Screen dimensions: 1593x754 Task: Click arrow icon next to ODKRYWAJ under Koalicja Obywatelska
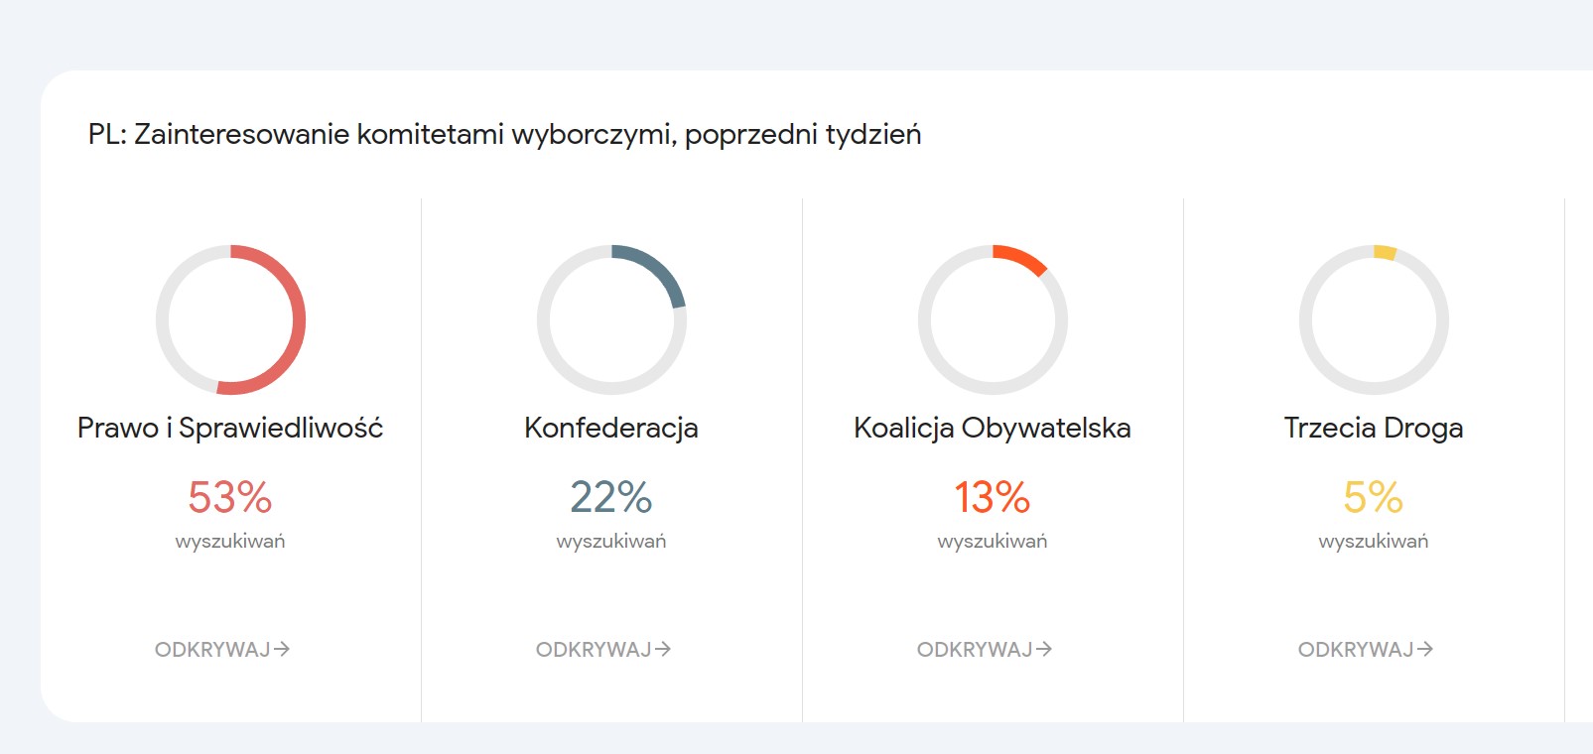coord(1044,649)
